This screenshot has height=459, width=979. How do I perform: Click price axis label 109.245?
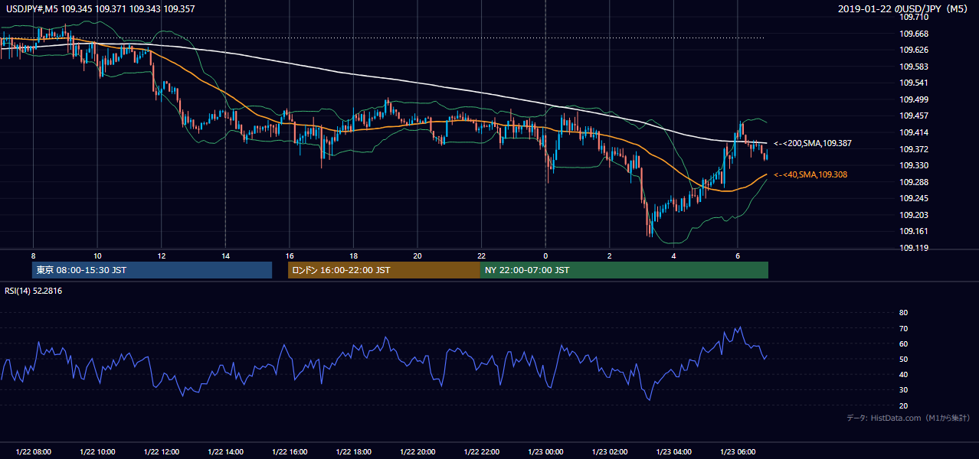coord(914,198)
